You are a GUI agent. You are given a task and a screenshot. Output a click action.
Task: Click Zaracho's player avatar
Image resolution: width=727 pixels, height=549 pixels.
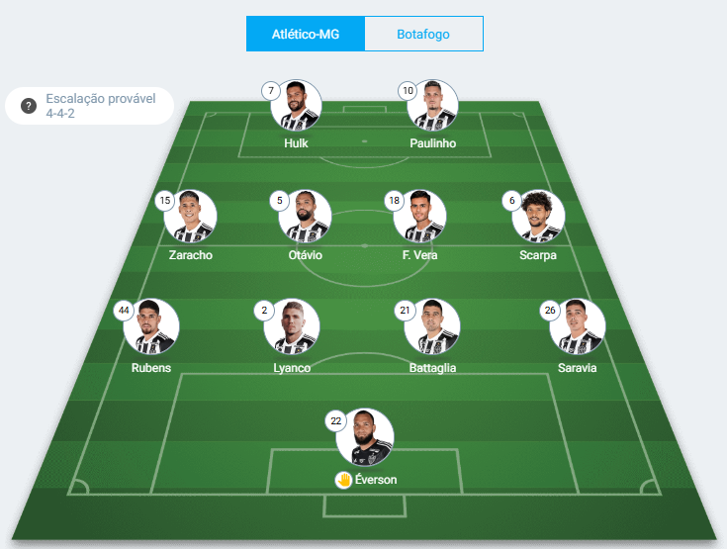[191, 216]
